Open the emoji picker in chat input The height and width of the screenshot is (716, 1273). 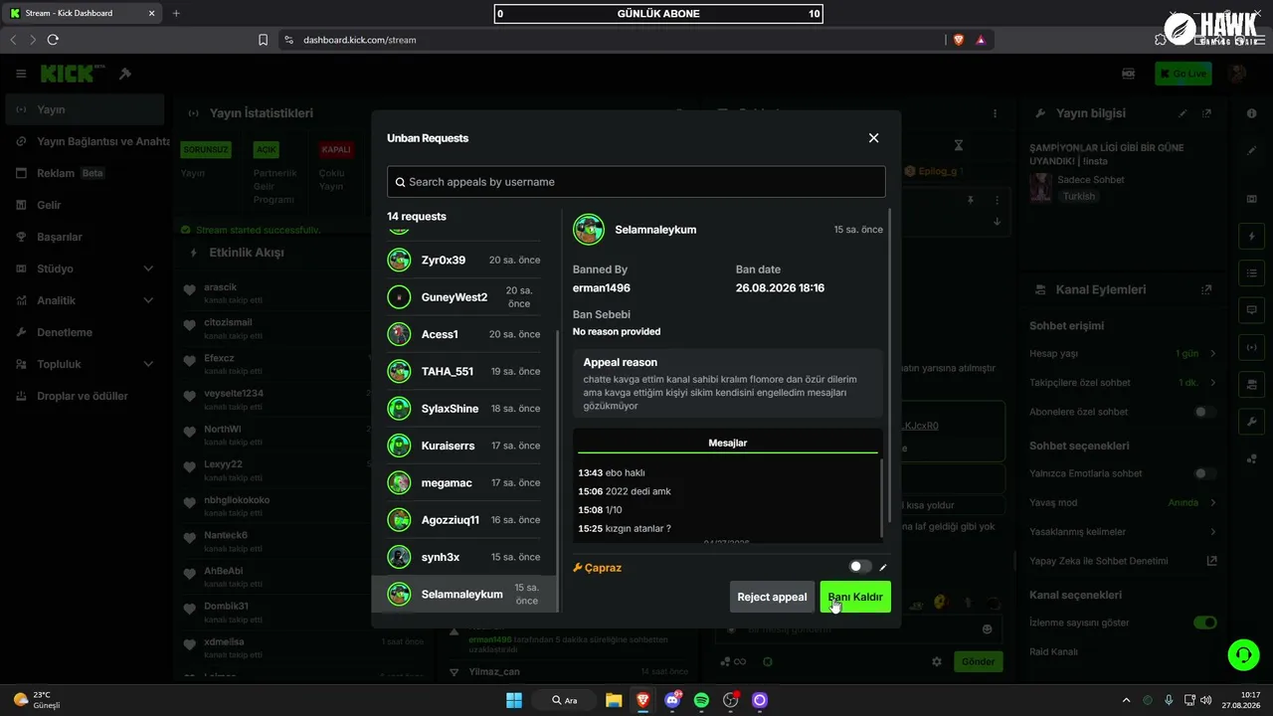pos(987,628)
